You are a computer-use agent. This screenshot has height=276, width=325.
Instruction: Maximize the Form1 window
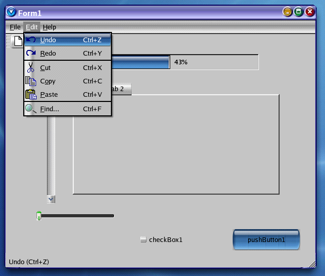point(299,12)
